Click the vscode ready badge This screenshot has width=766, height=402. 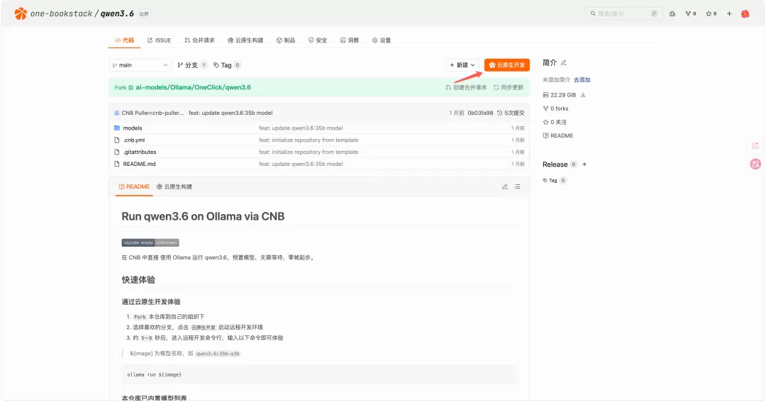tap(150, 242)
